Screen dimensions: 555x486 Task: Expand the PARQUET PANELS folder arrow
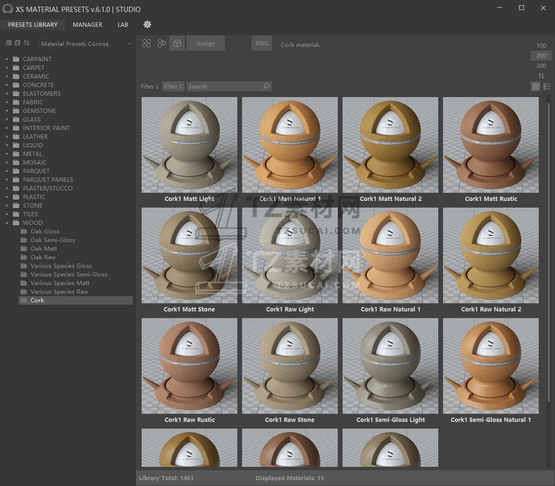pyautogui.click(x=7, y=179)
